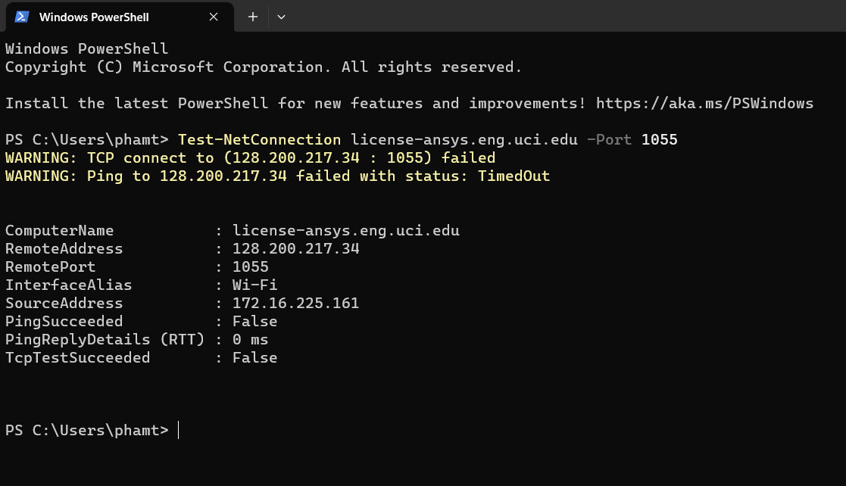Click the 1055 port number in command
This screenshot has width=846, height=486.
660,140
